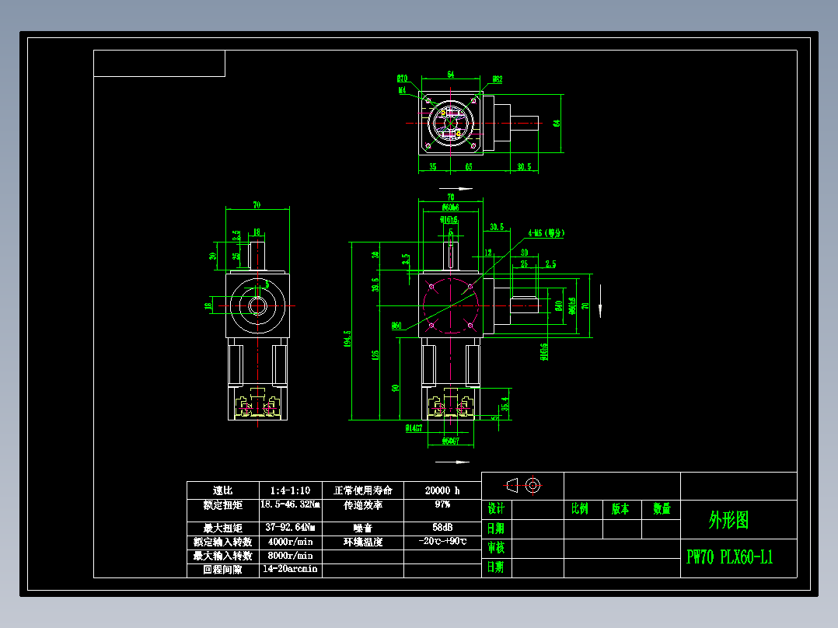Click the 设计 designer field
The image size is (838, 628).
point(495,508)
